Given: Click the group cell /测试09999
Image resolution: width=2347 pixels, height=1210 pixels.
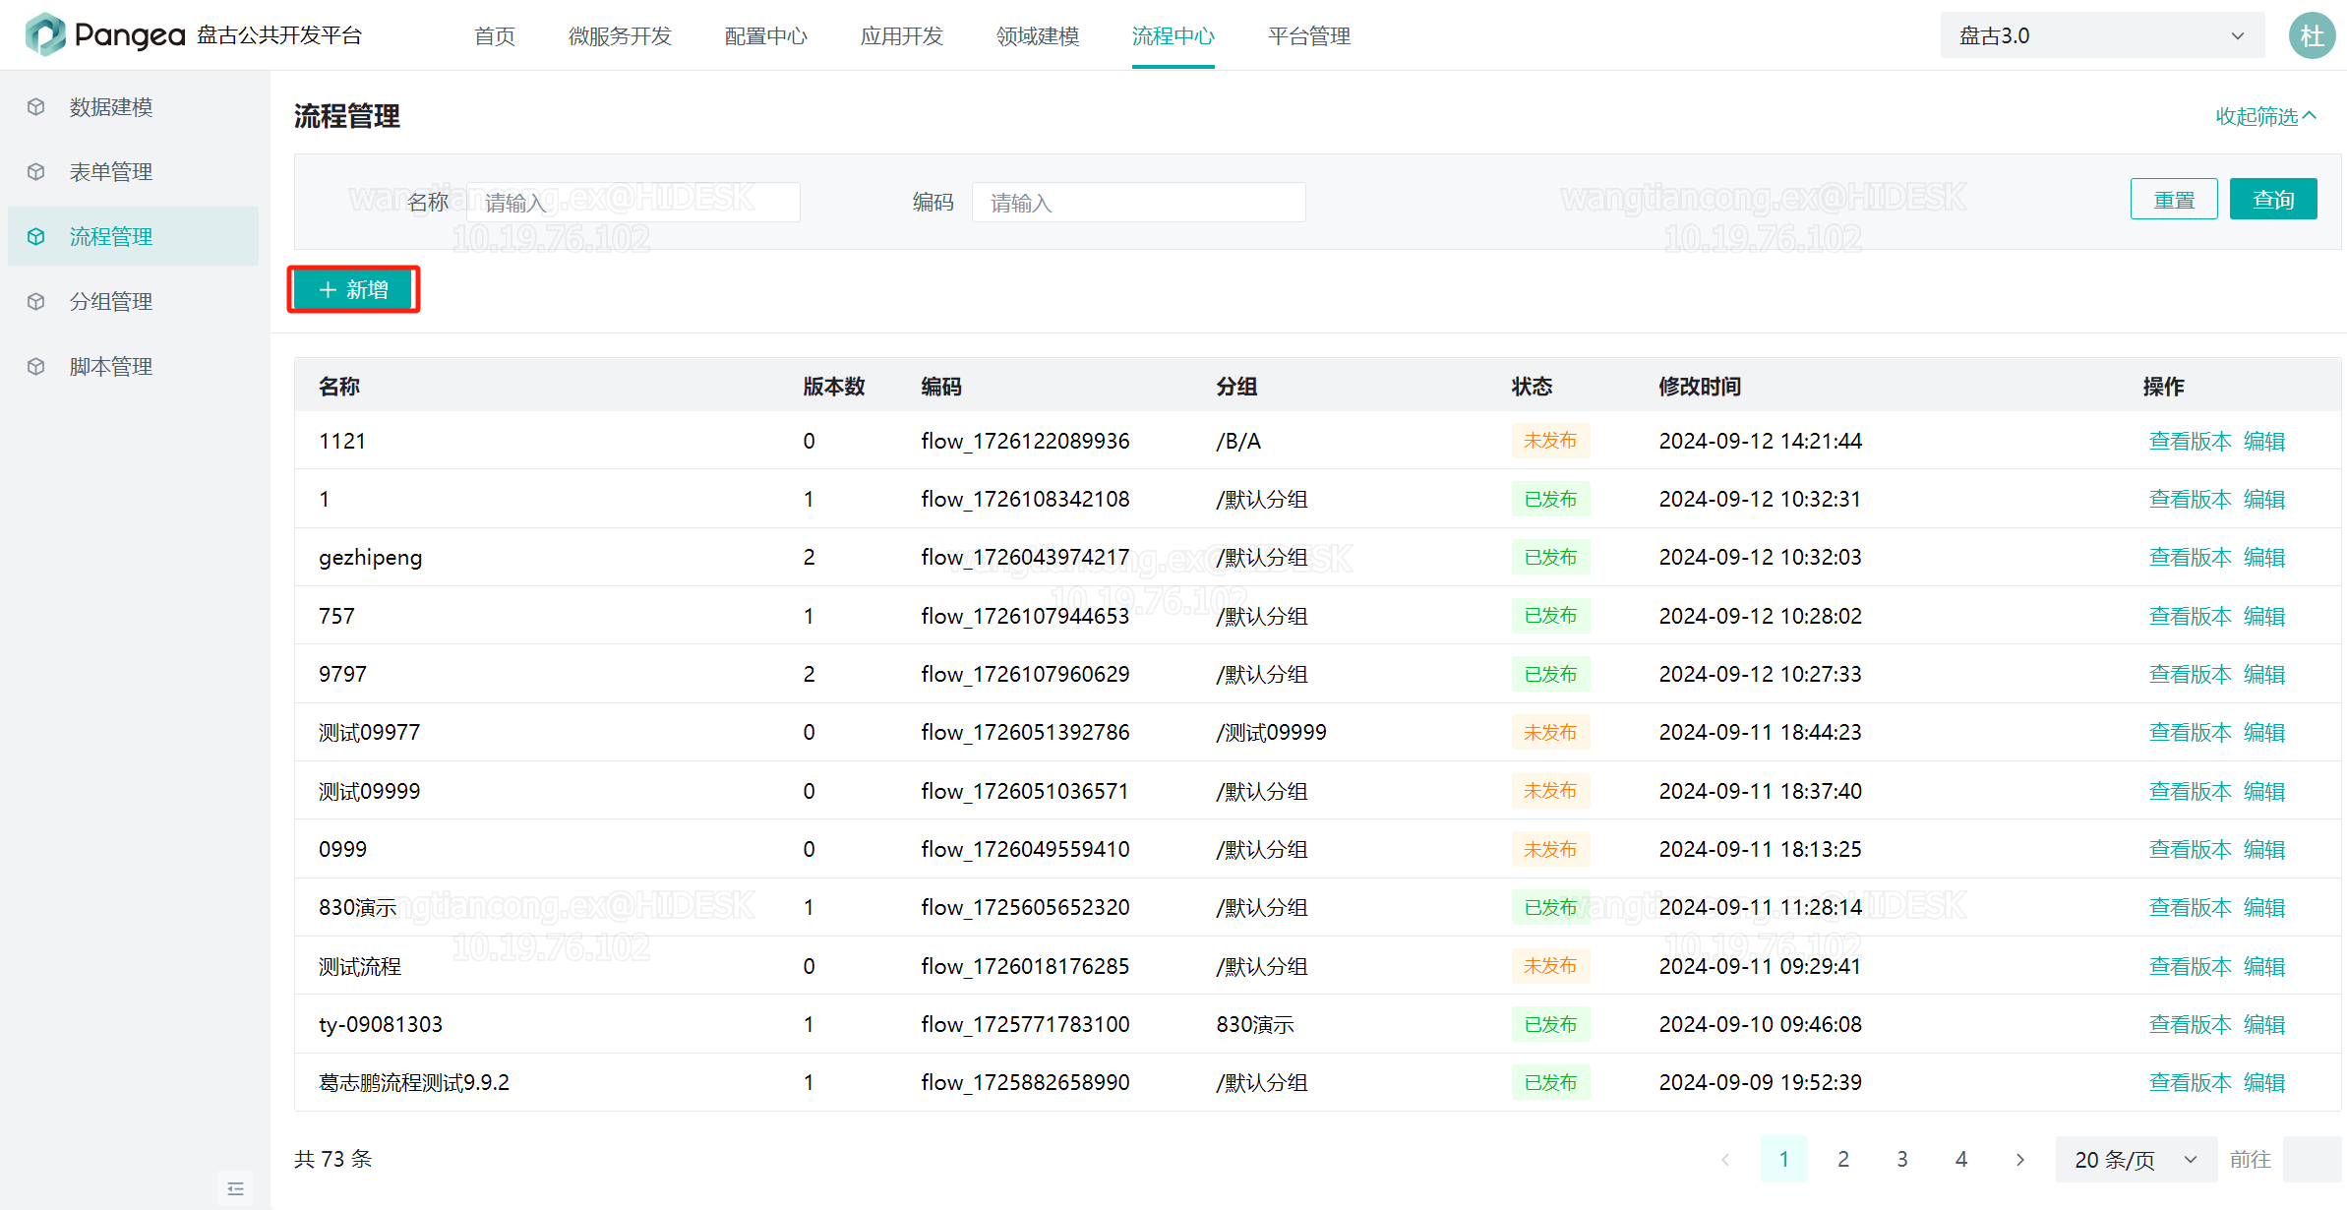Looking at the screenshot, I should [x=1271, y=733].
